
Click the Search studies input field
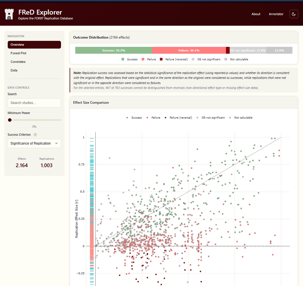point(34,103)
